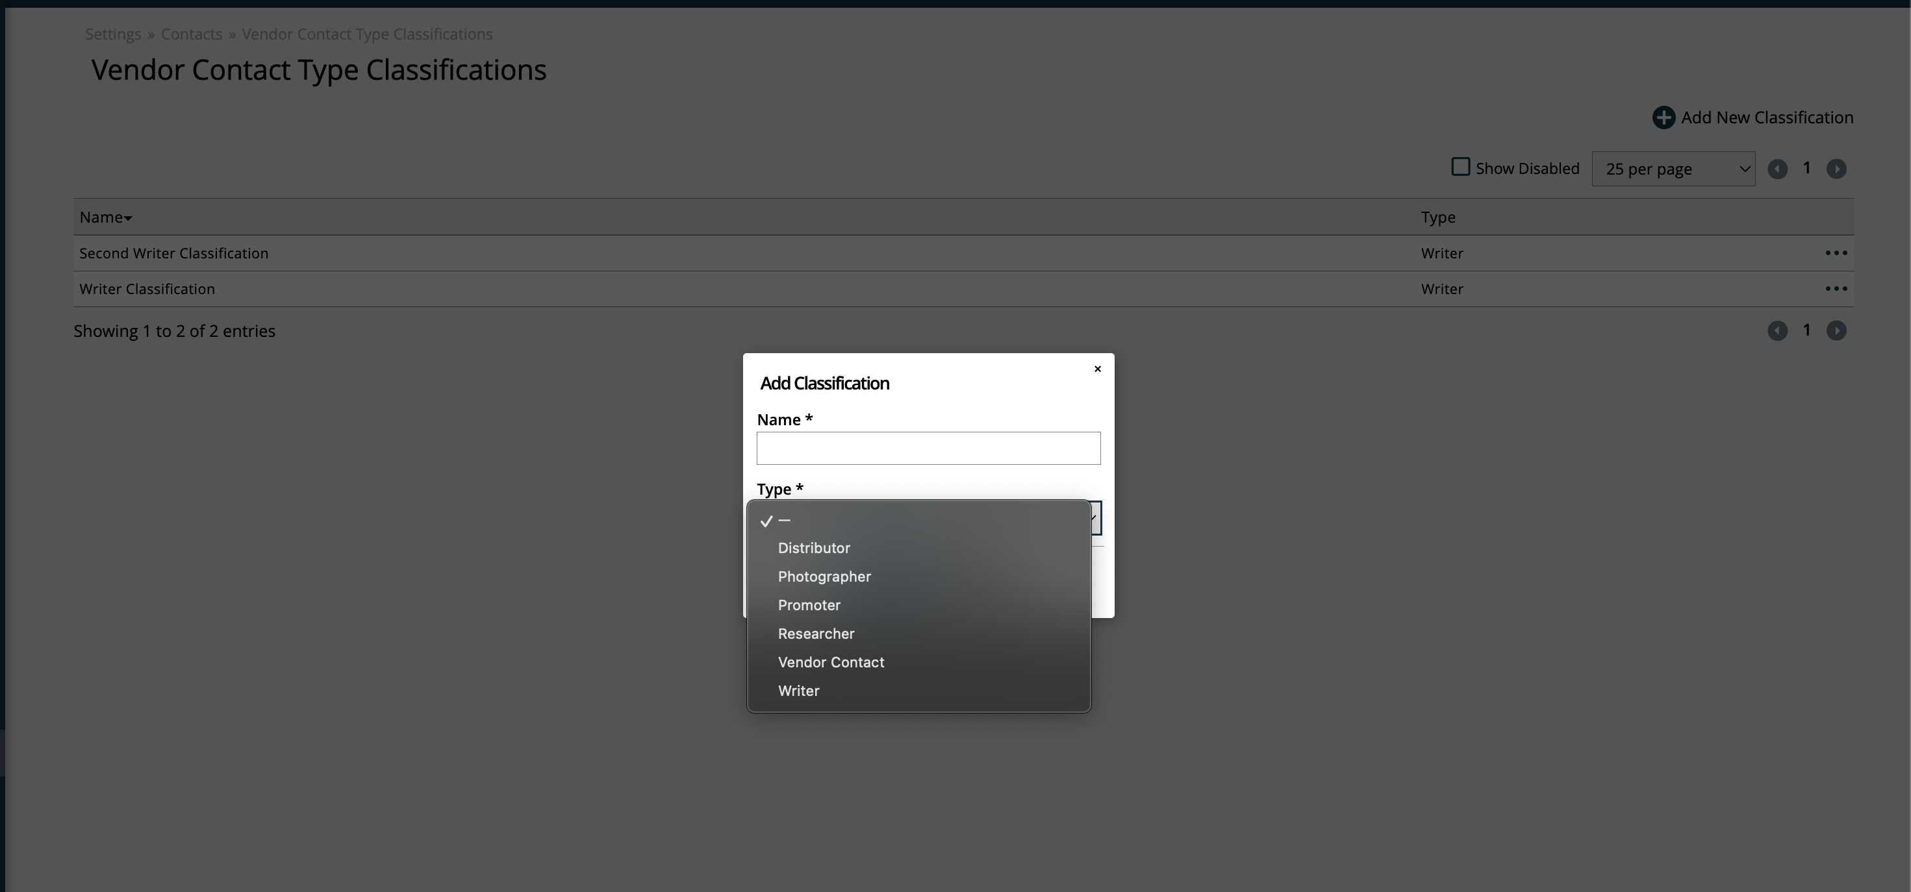1911x892 pixels.
Task: Open the 25 per page dropdown
Action: point(1674,168)
